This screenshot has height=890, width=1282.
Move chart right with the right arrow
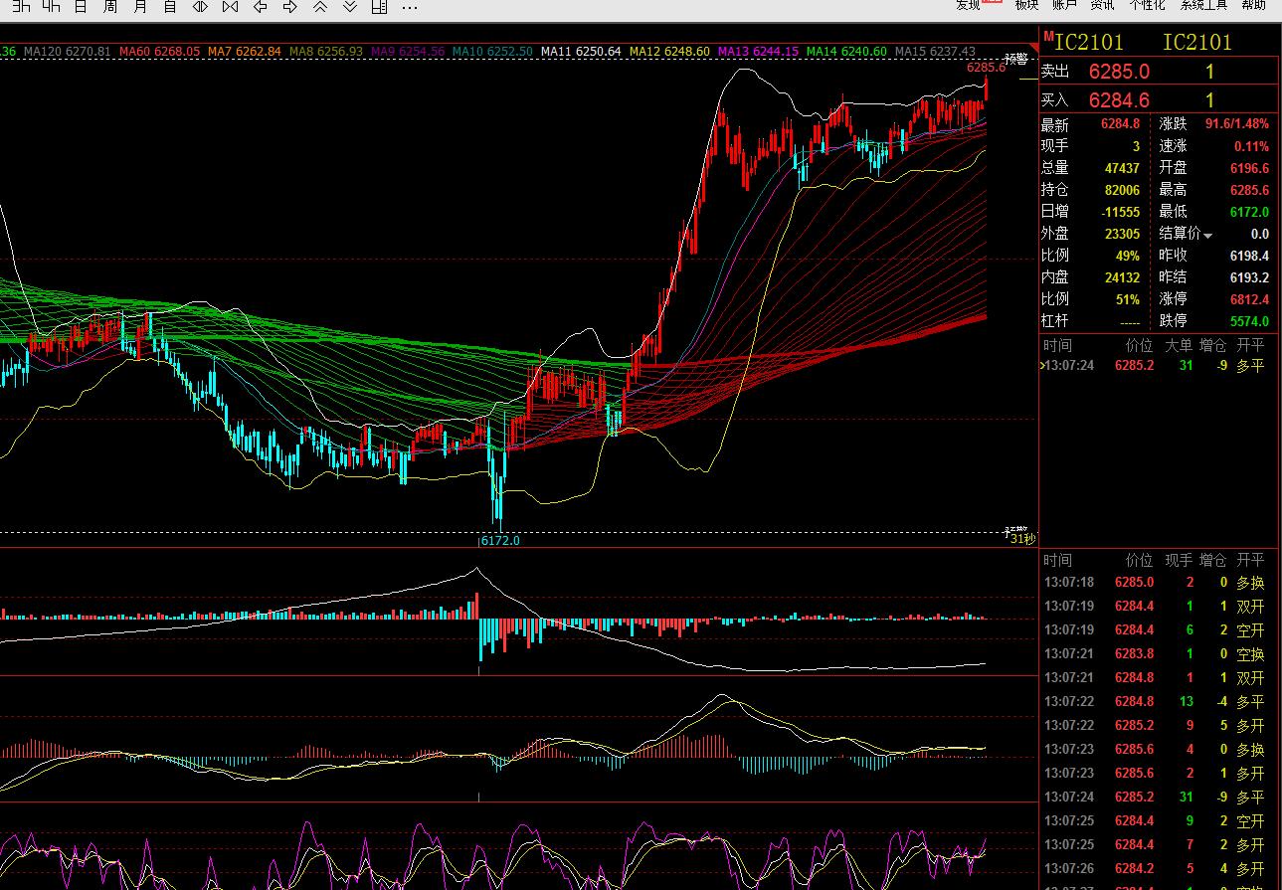point(290,6)
